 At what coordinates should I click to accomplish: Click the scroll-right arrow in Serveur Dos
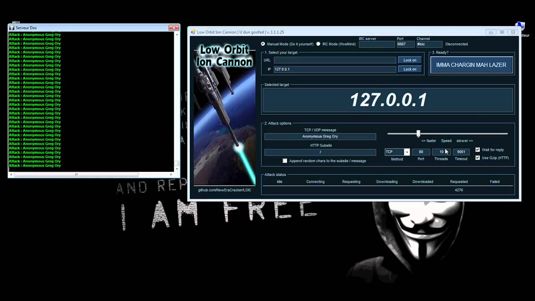171,174
